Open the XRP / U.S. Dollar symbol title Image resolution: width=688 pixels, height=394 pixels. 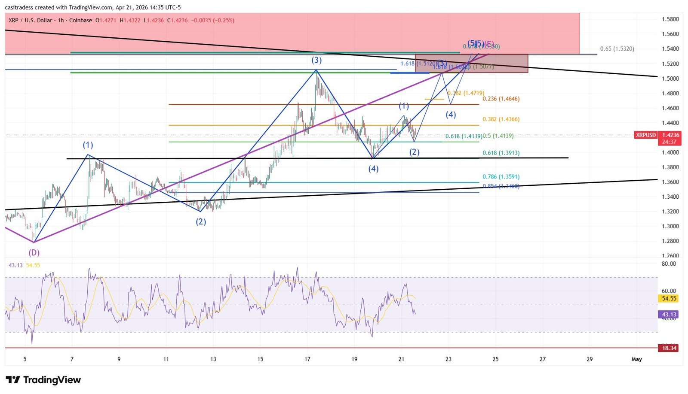coord(30,20)
